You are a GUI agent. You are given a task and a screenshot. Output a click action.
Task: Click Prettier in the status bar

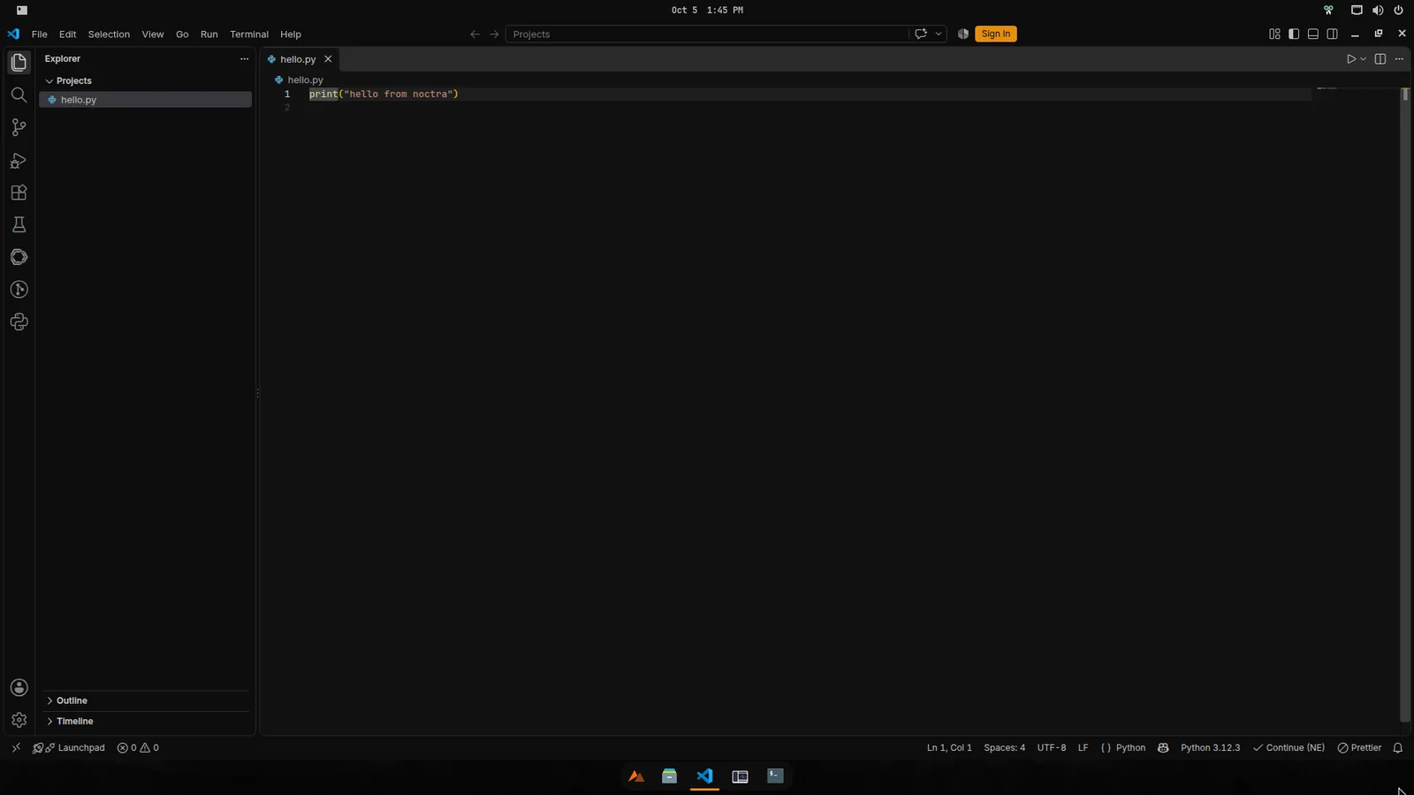pyautogui.click(x=1359, y=747)
